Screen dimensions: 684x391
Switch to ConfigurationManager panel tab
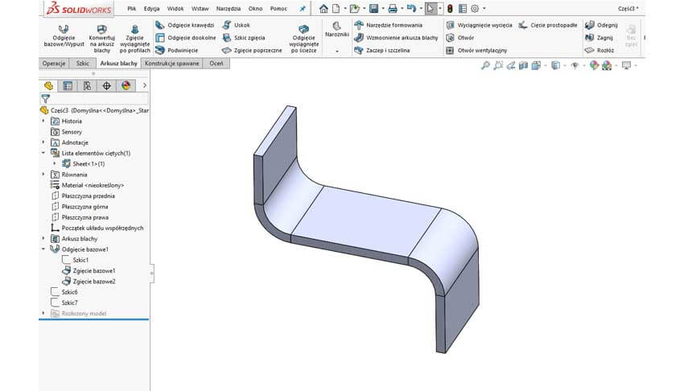click(87, 86)
